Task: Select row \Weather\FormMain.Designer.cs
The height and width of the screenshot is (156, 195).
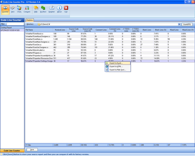Action: (x=110, y=42)
